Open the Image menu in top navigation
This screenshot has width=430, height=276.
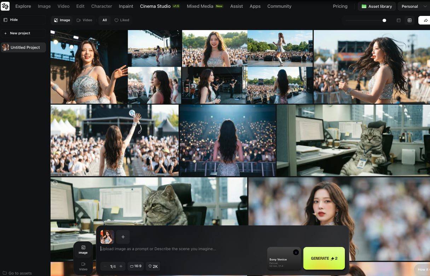pos(44,6)
